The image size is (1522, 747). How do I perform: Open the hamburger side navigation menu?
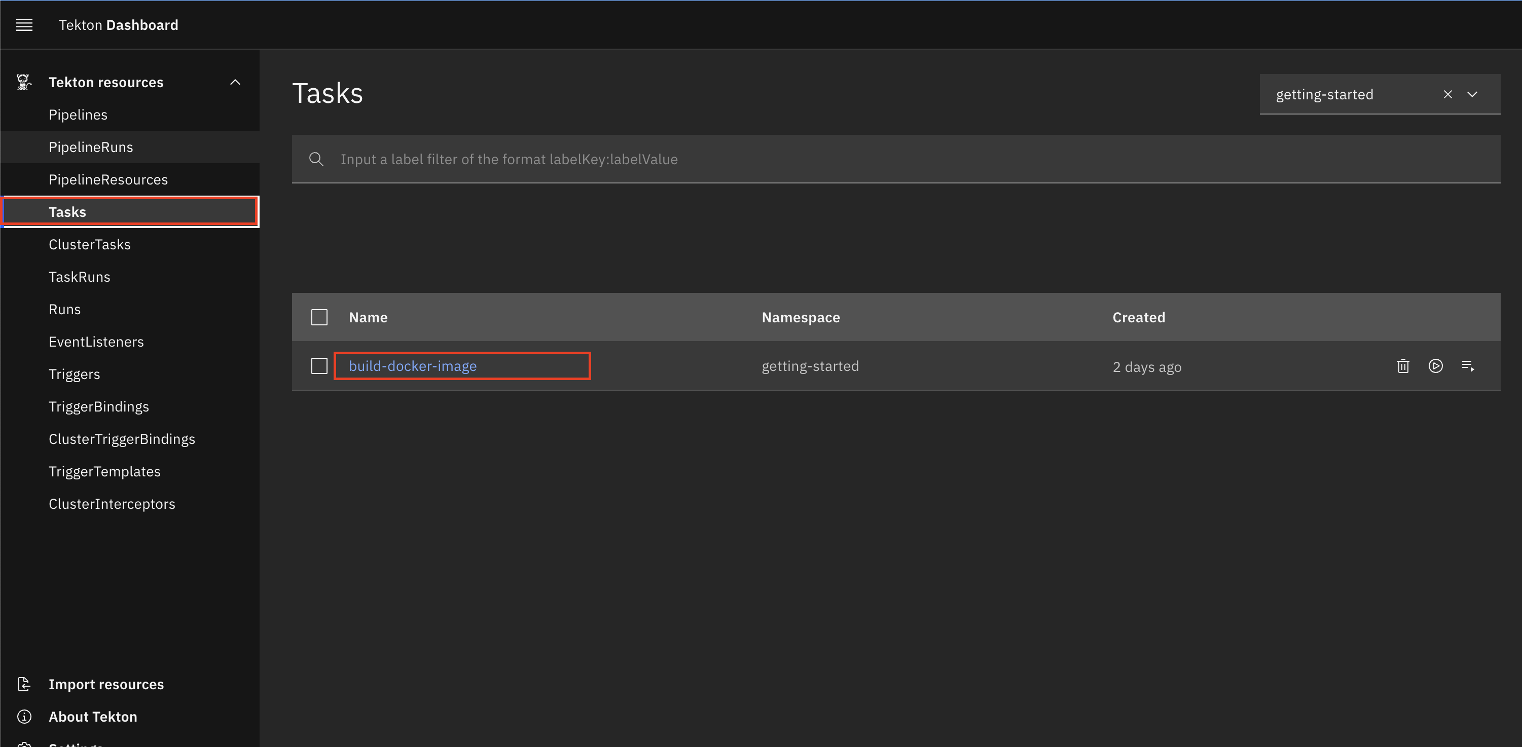click(x=24, y=25)
